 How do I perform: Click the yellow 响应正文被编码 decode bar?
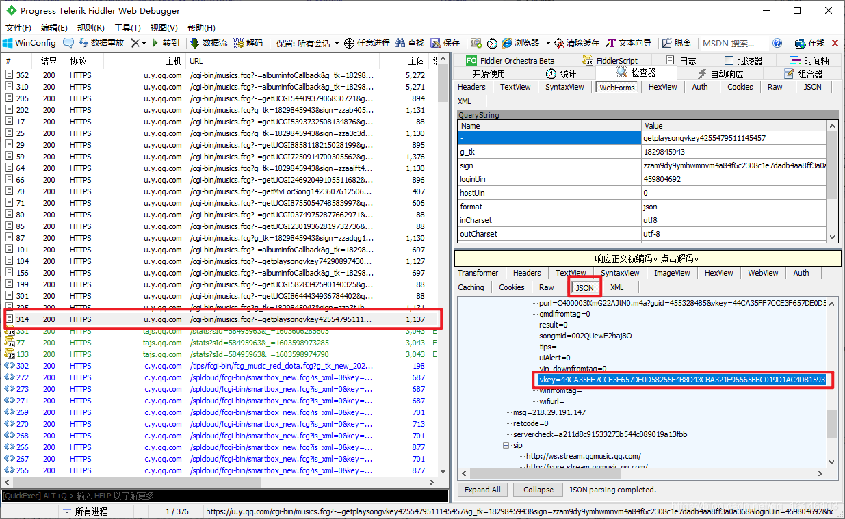click(x=647, y=258)
